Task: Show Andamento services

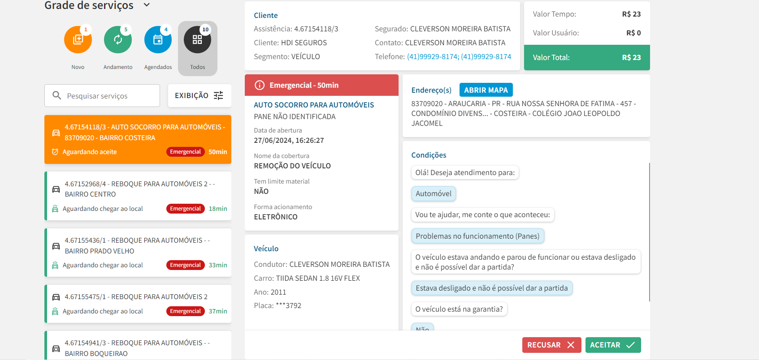Action: (x=118, y=39)
